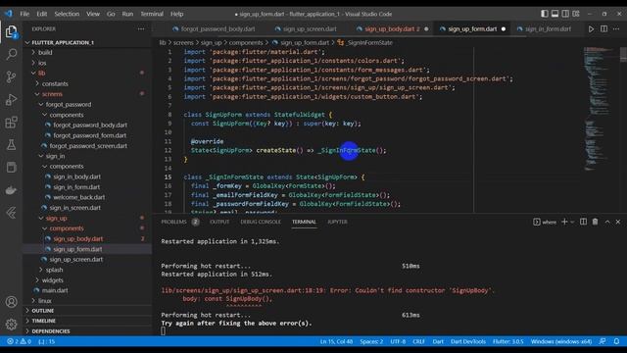
Task: Open the Explorer view in activity bar
Action: pyautogui.click(x=11, y=31)
